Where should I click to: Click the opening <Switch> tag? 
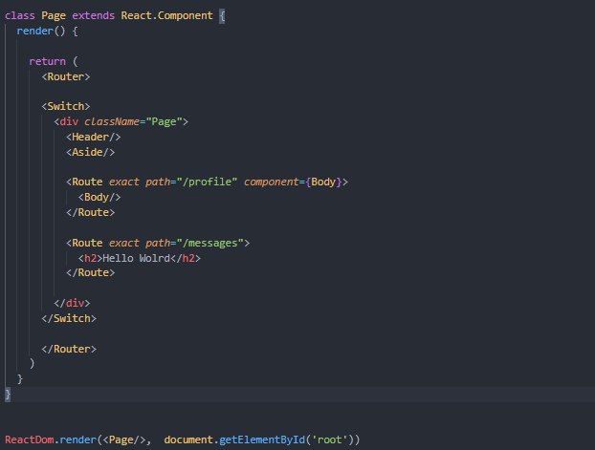pos(66,106)
